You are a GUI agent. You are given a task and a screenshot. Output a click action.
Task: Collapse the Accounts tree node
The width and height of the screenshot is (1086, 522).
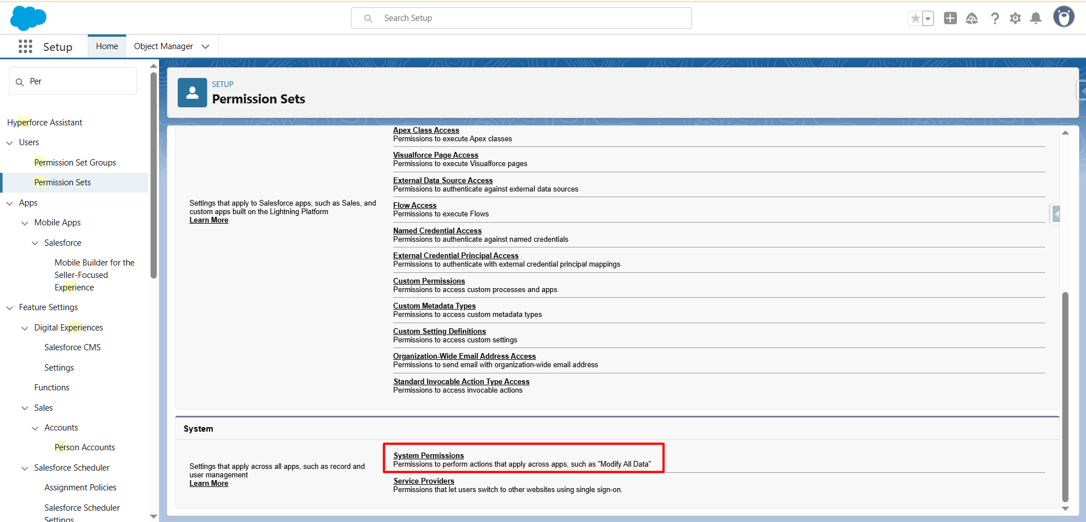[35, 428]
